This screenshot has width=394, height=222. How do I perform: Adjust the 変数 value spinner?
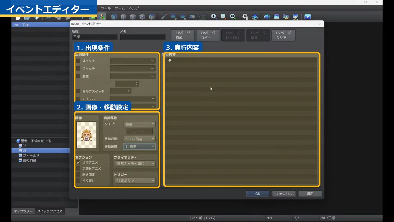tap(137, 84)
